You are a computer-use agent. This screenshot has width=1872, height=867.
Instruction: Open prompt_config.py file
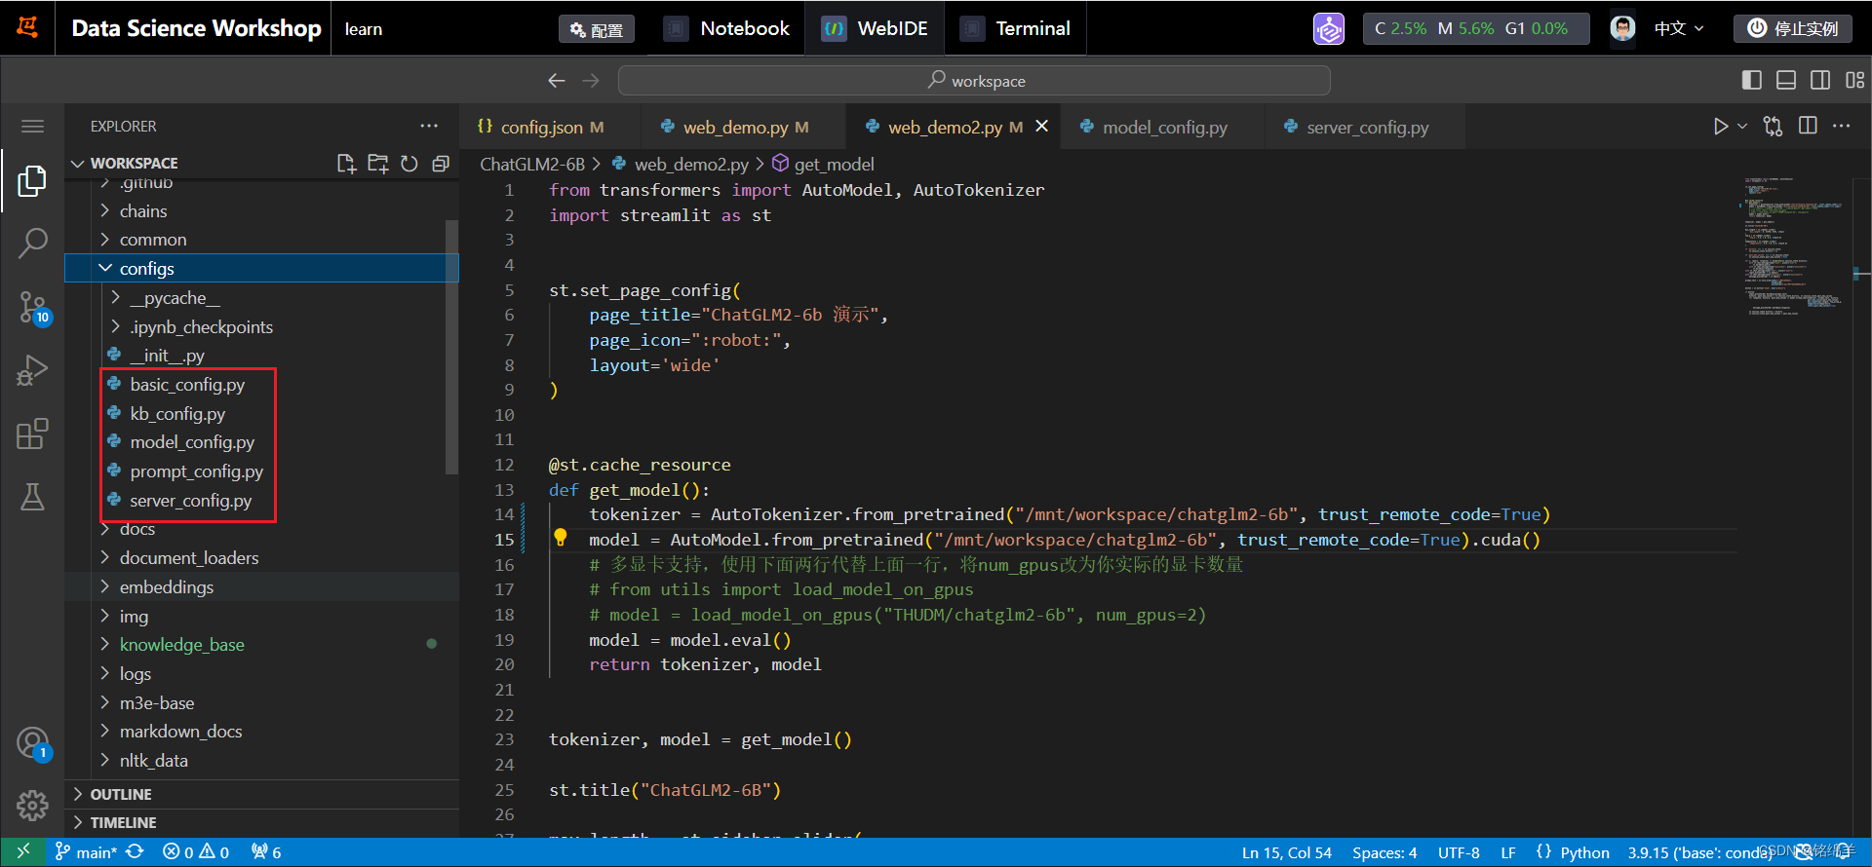[196, 471]
